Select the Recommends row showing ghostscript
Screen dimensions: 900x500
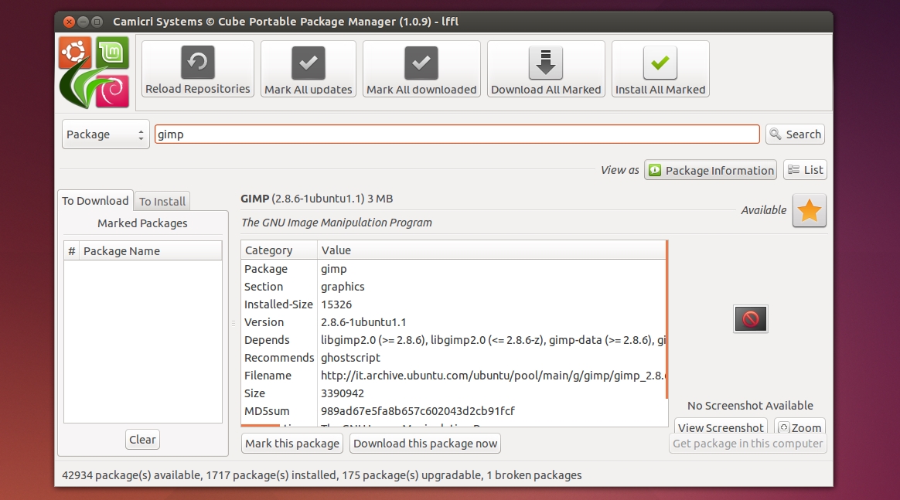click(x=453, y=358)
